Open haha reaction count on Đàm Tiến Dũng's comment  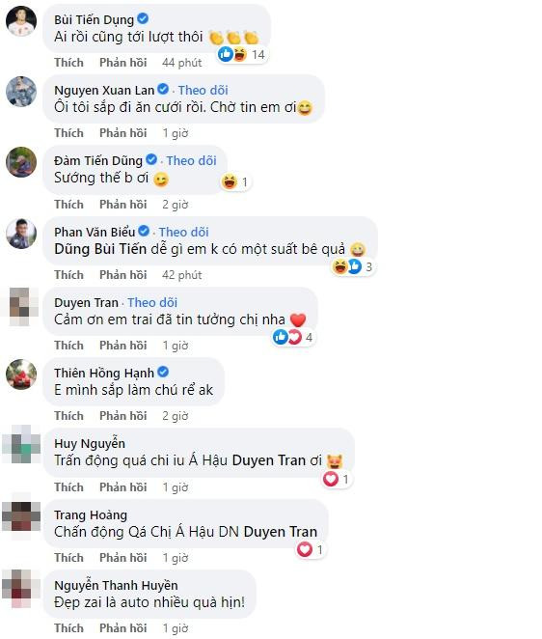[236, 181]
